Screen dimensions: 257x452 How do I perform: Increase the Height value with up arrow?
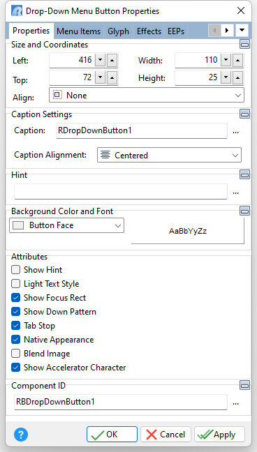[238, 77]
